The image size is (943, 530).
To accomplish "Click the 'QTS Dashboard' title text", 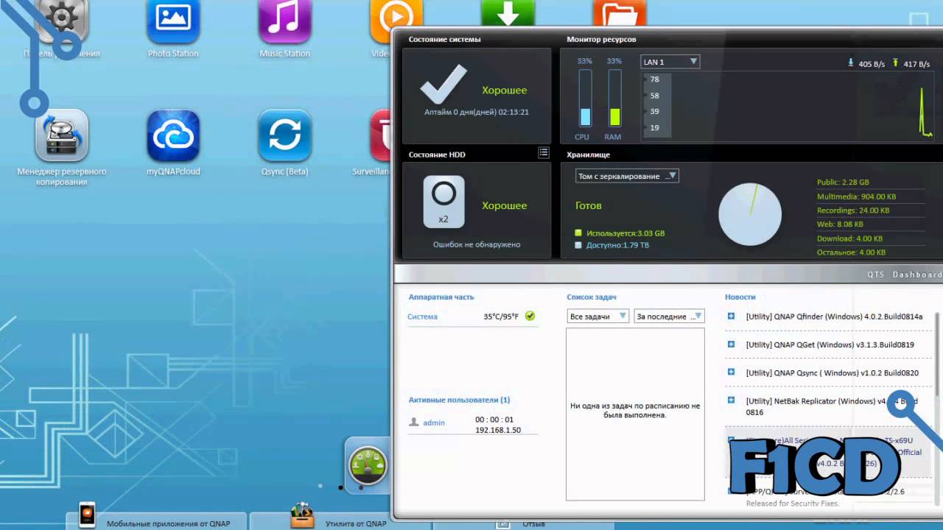I will point(904,275).
